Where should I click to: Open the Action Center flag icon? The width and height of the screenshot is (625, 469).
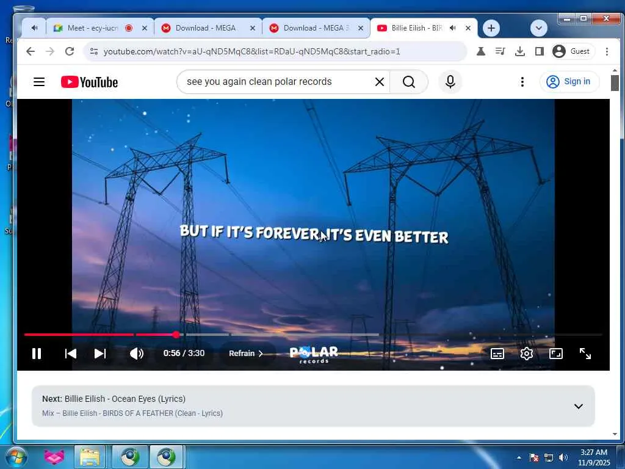534,458
